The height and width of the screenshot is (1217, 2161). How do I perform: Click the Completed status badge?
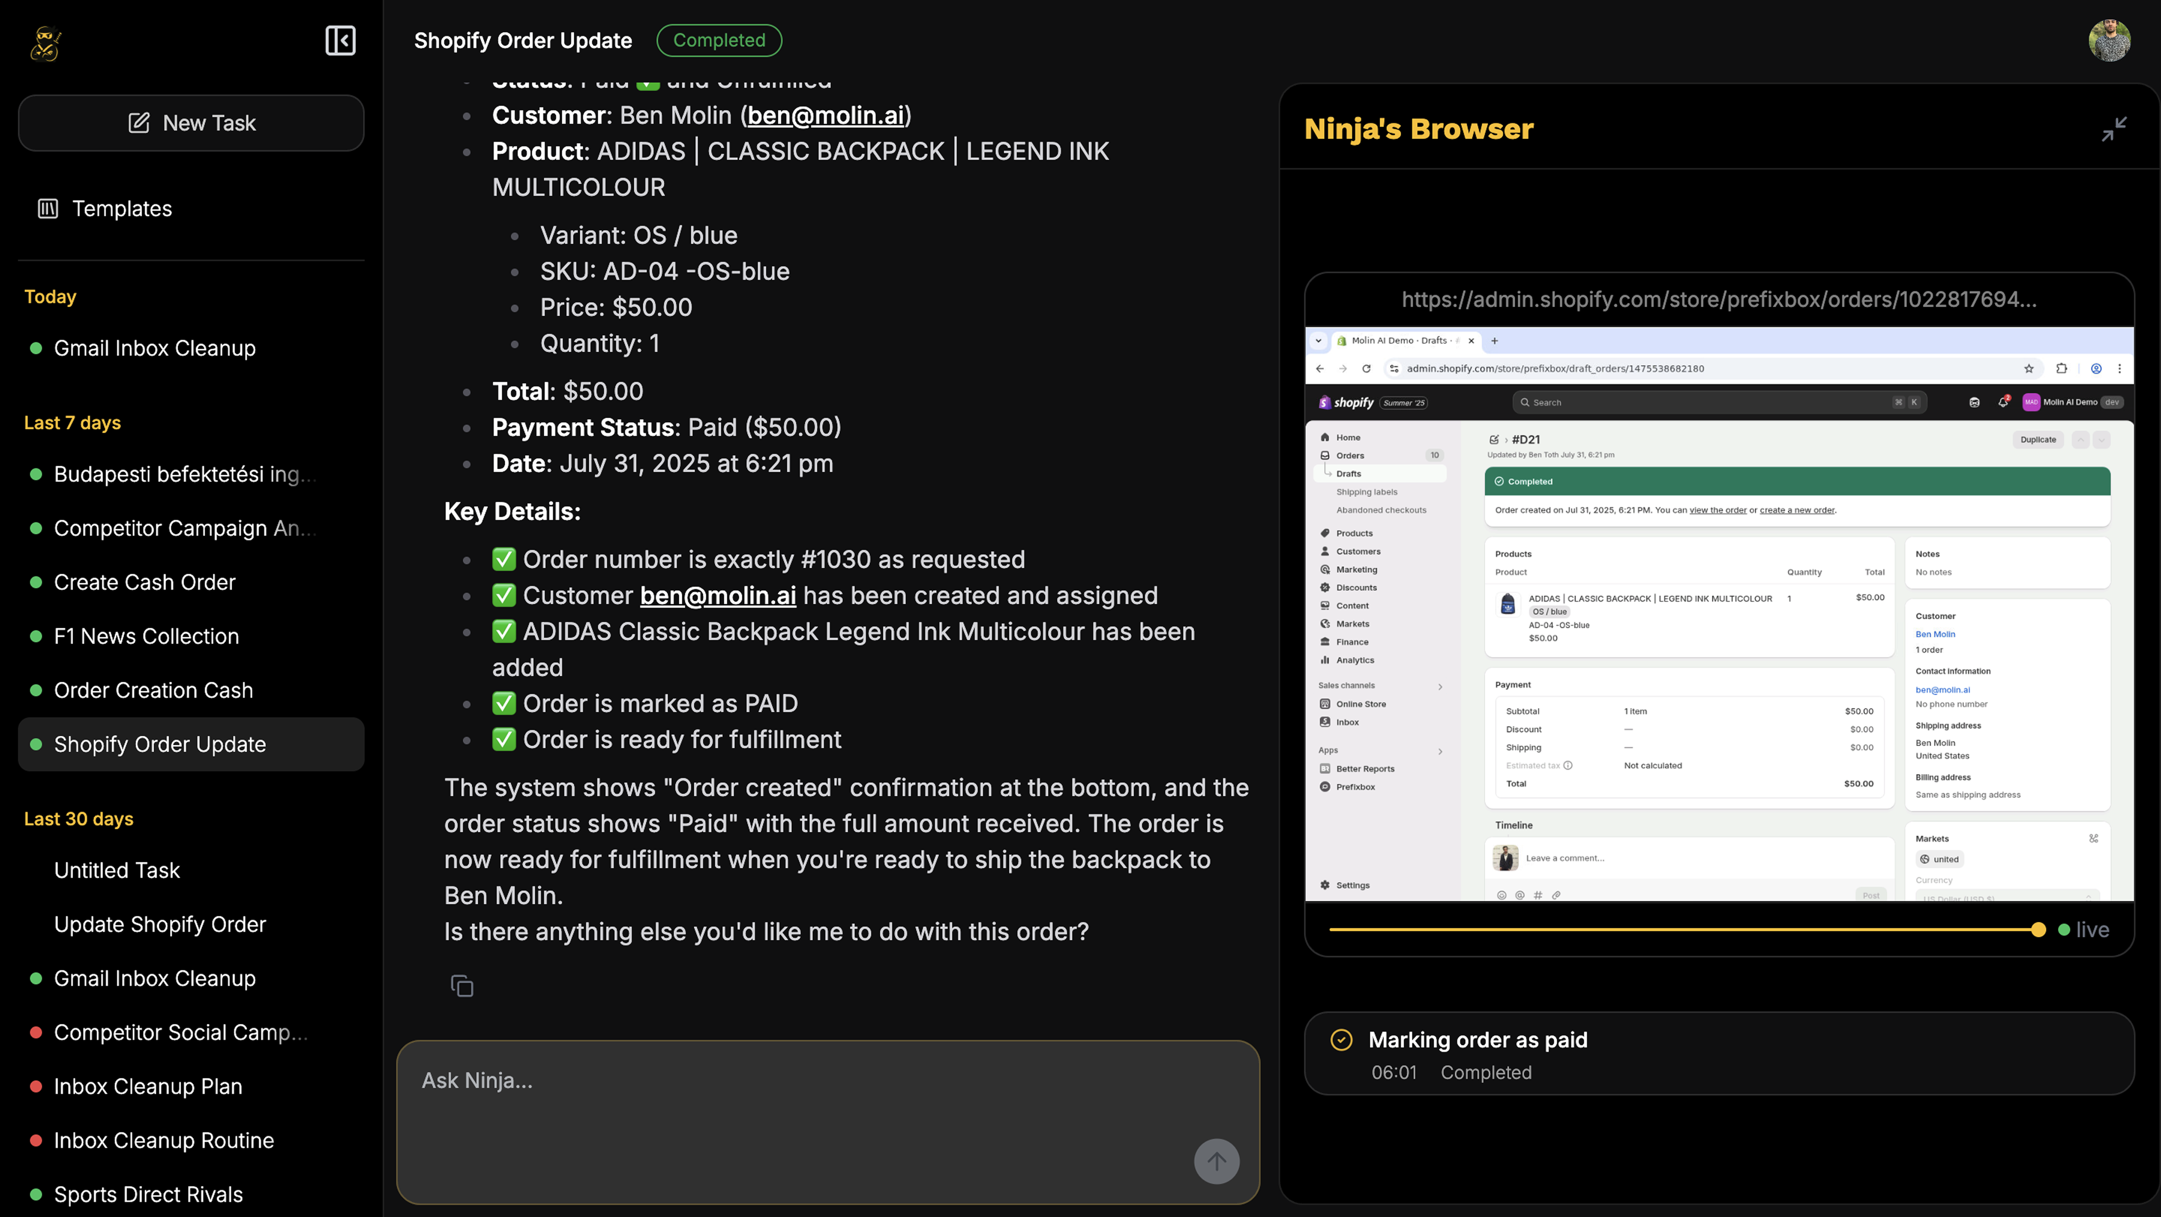tap(719, 40)
